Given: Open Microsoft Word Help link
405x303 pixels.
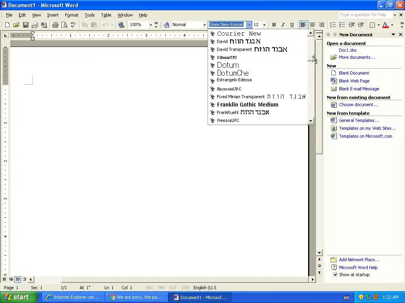Looking at the screenshot, I should 358,267.
